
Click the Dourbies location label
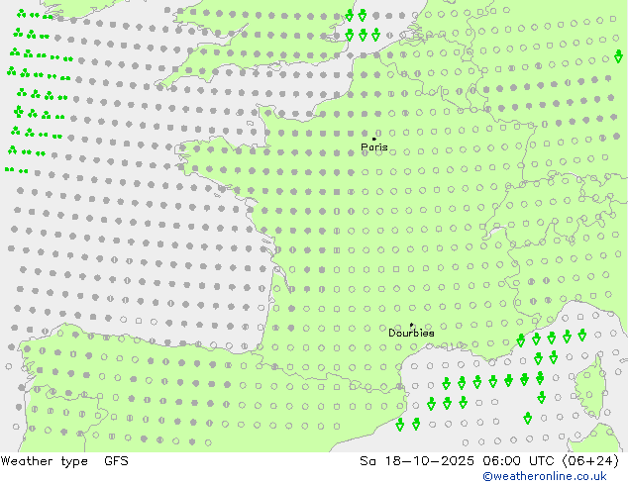pyautogui.click(x=411, y=333)
